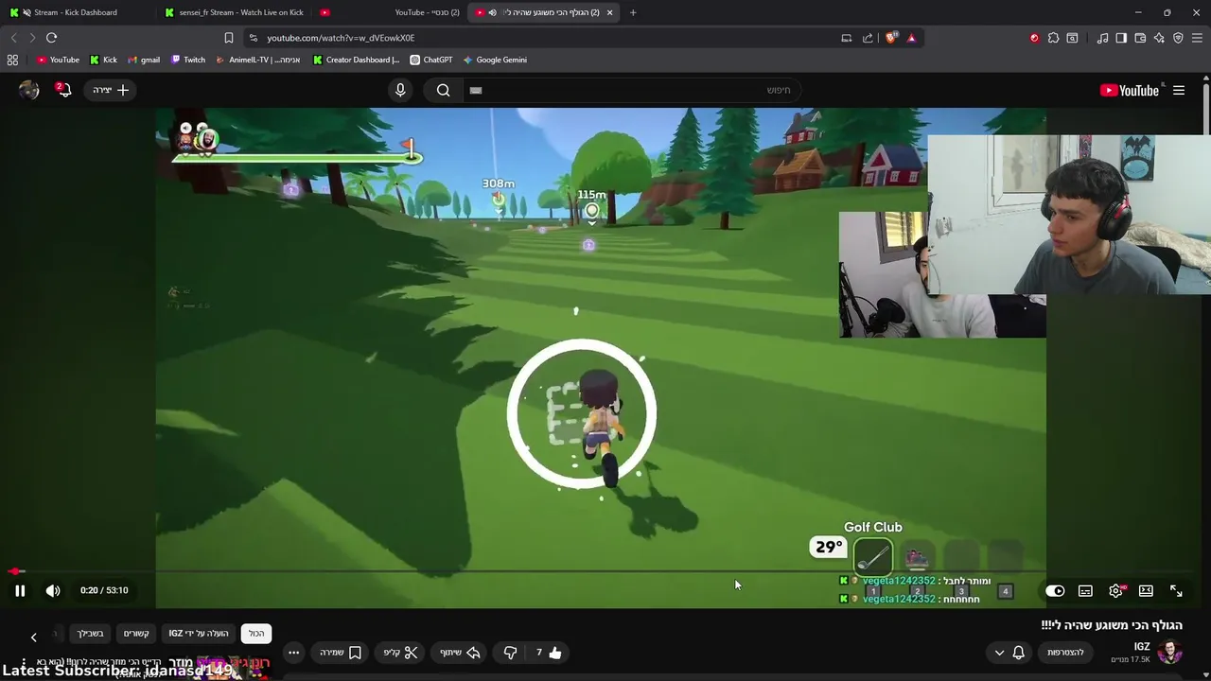Open a new browser tab
The image size is (1211, 681).
[633, 12]
